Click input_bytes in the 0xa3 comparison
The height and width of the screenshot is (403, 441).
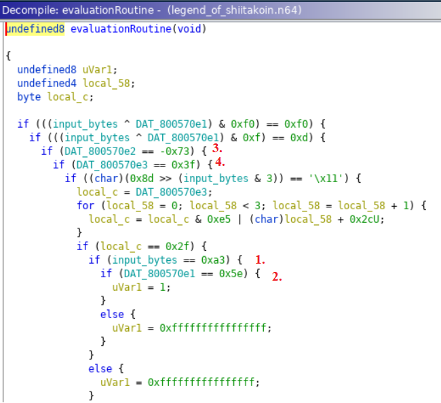145,260
